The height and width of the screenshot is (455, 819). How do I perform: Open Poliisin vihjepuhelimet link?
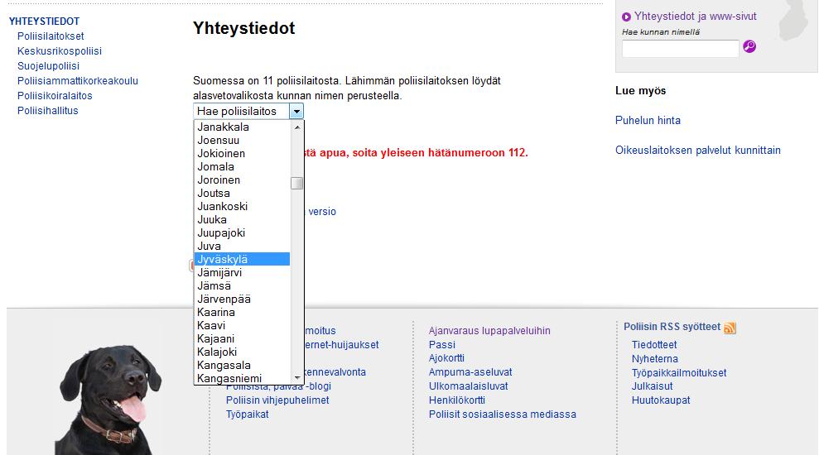tap(277, 400)
